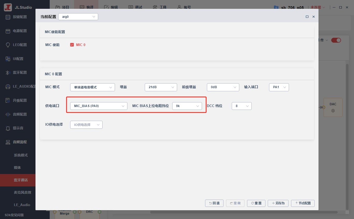
Task: Open the 输入端口 PA1 dropdown
Action: [279, 87]
